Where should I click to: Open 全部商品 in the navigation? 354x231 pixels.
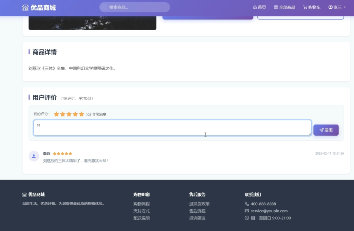coord(285,7)
